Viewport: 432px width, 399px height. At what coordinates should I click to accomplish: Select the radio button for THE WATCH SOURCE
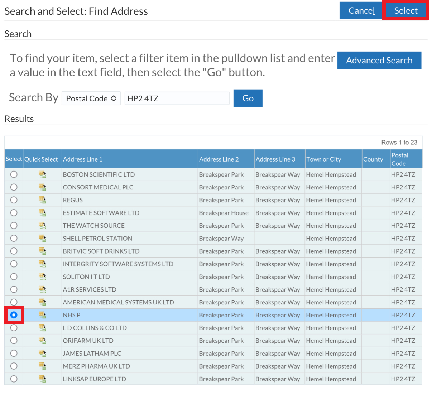(14, 225)
